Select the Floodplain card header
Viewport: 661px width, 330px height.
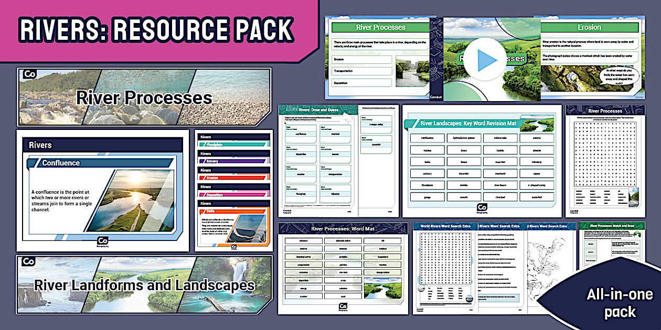(234, 143)
